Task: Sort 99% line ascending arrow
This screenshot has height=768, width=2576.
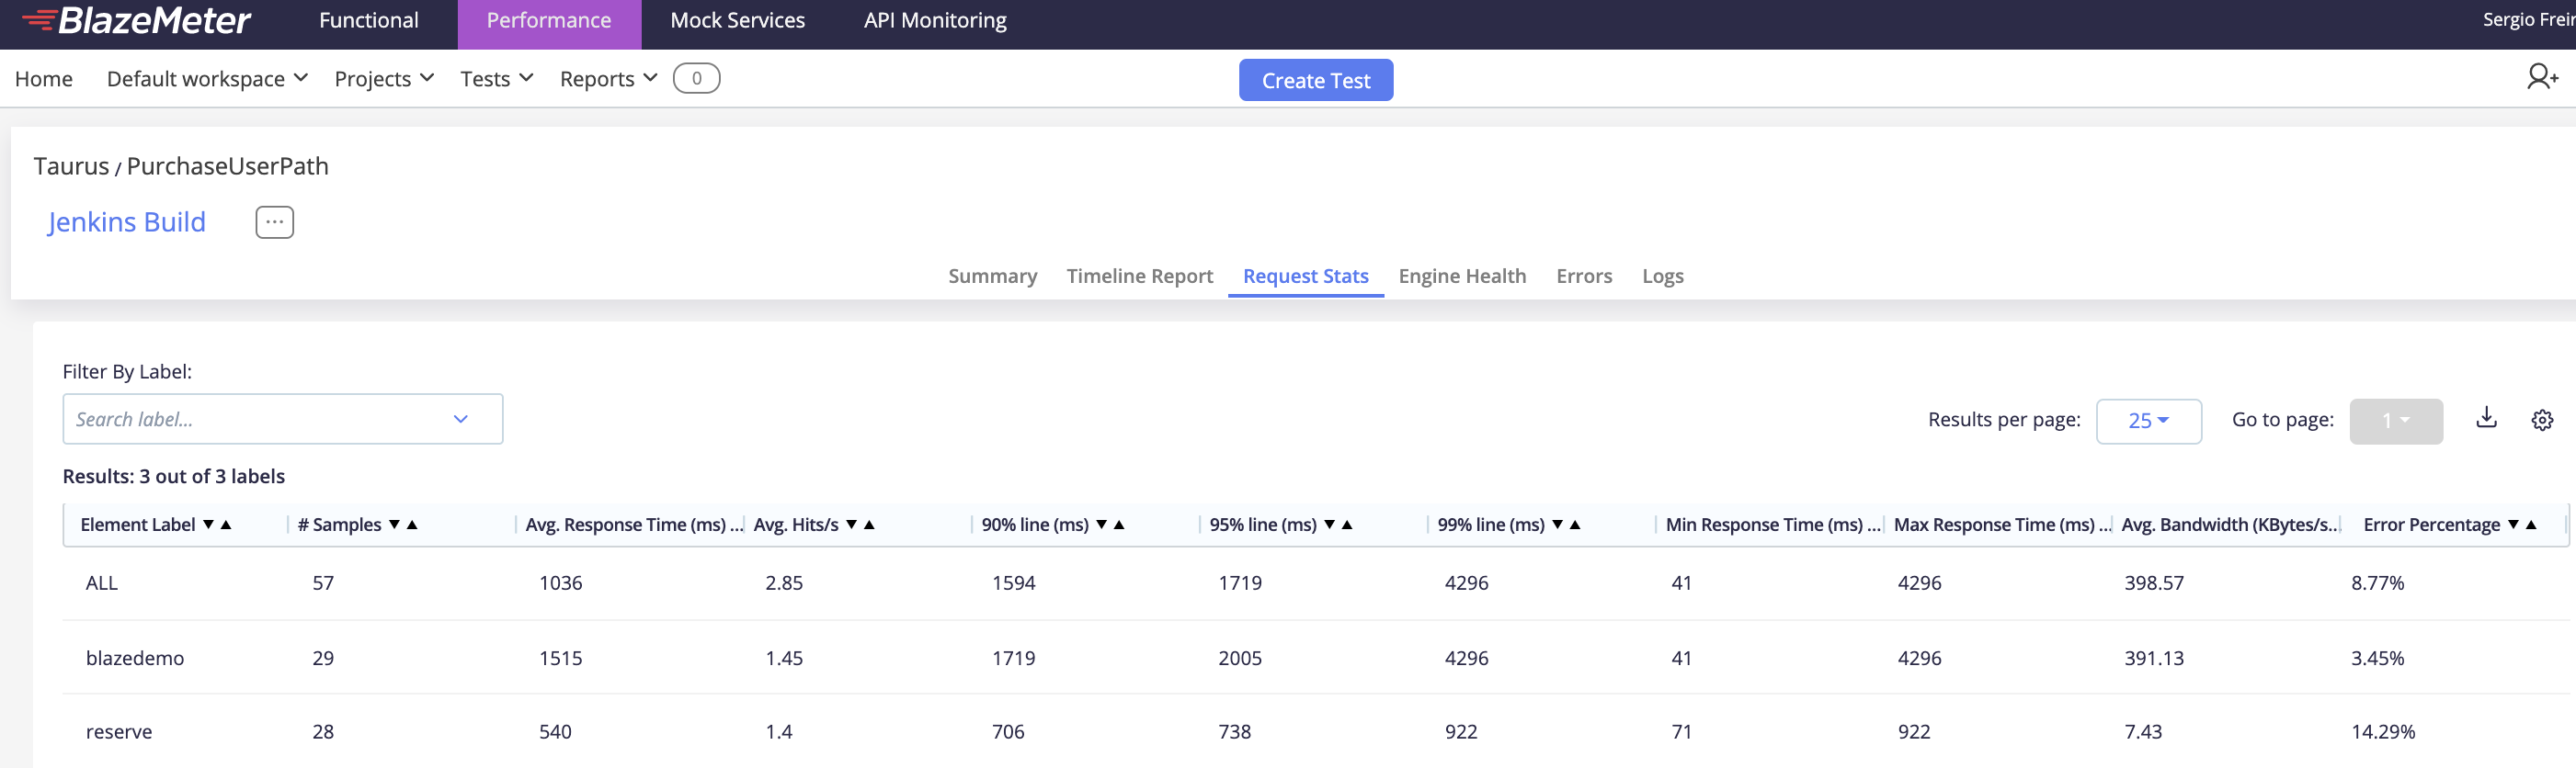Action: click(x=1575, y=525)
